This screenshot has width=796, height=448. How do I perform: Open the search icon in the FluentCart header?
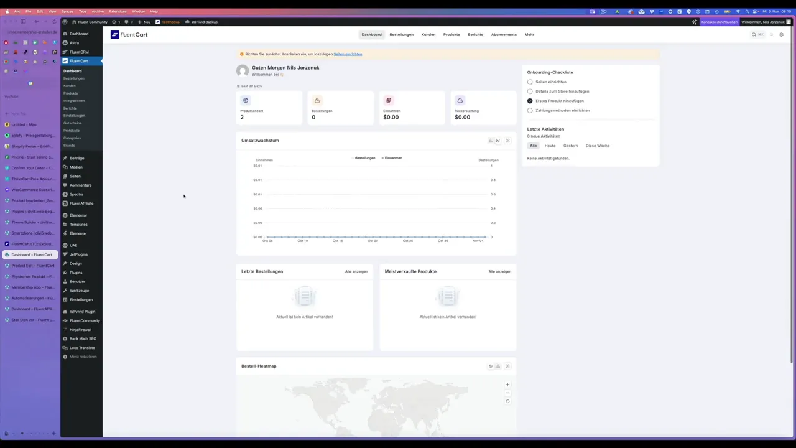754,34
